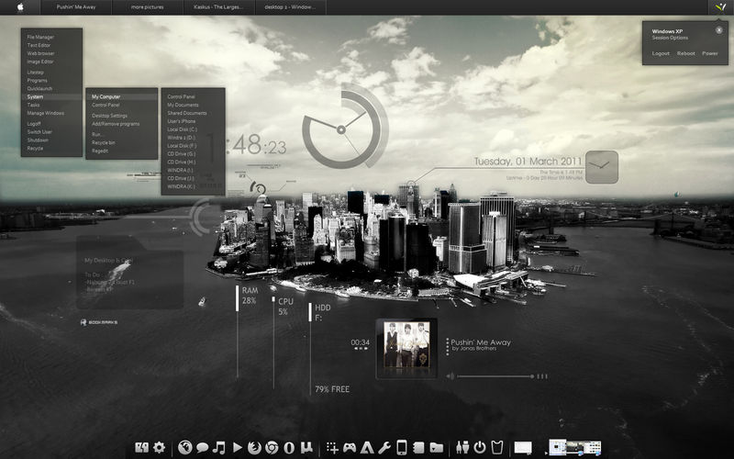The height and width of the screenshot is (459, 734).
Task: Open the recycle bin dock icon
Action: coord(496,447)
